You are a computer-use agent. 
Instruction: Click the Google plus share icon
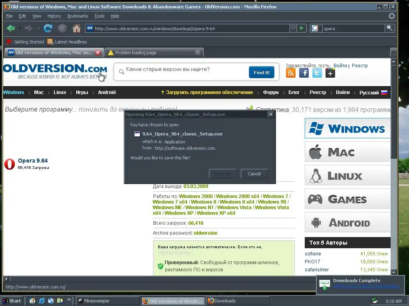click(x=330, y=73)
